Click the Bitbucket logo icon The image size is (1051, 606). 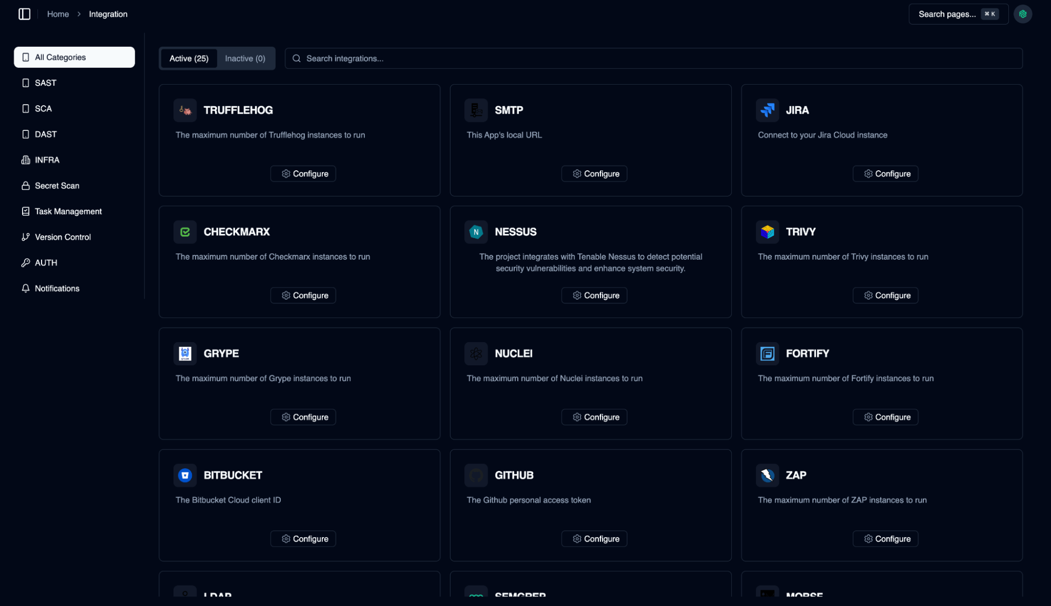[185, 475]
